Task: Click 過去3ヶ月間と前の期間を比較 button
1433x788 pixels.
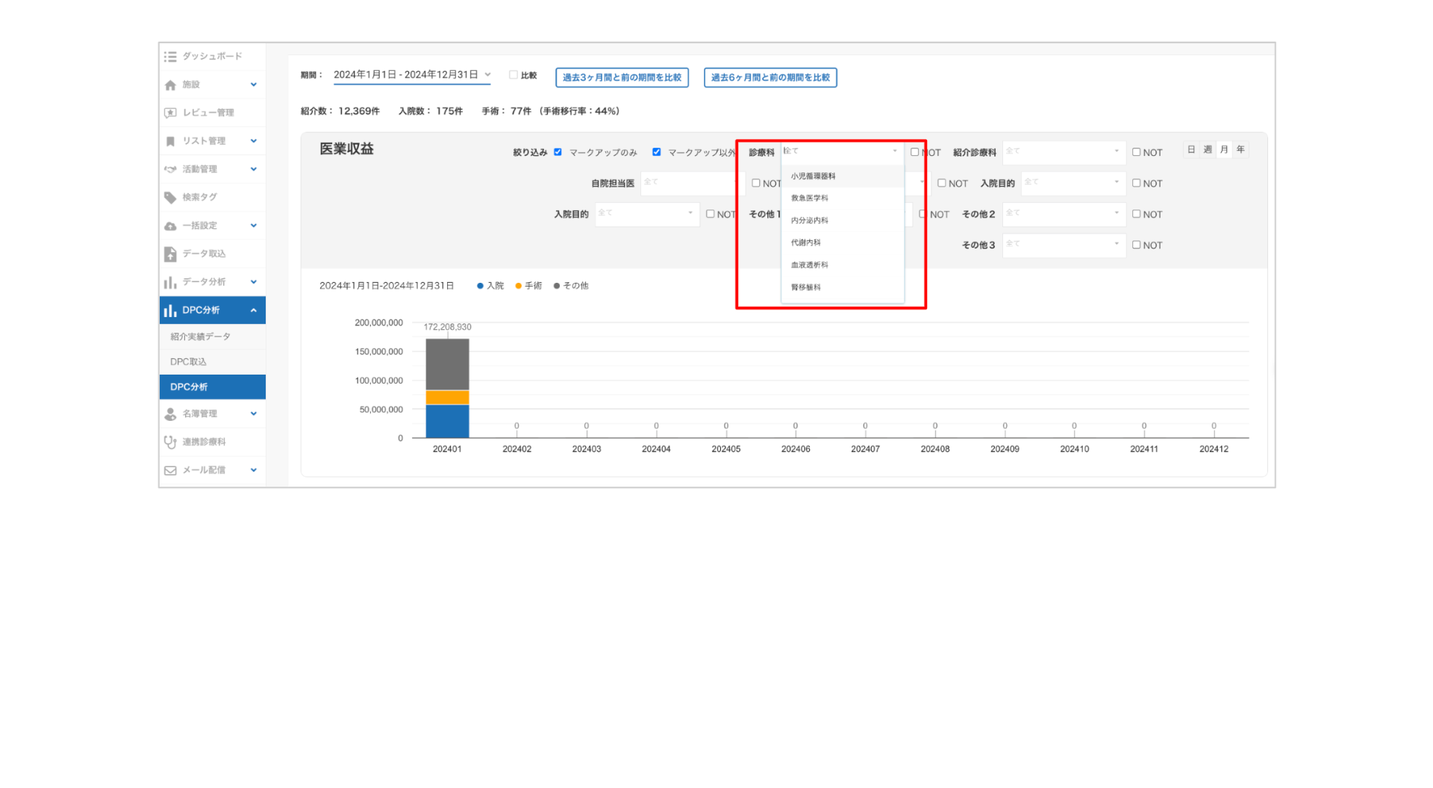Action: tap(622, 78)
